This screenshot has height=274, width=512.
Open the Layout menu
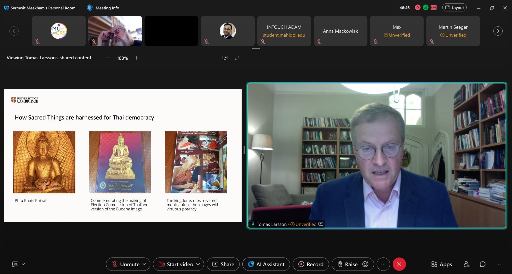tap(454, 8)
